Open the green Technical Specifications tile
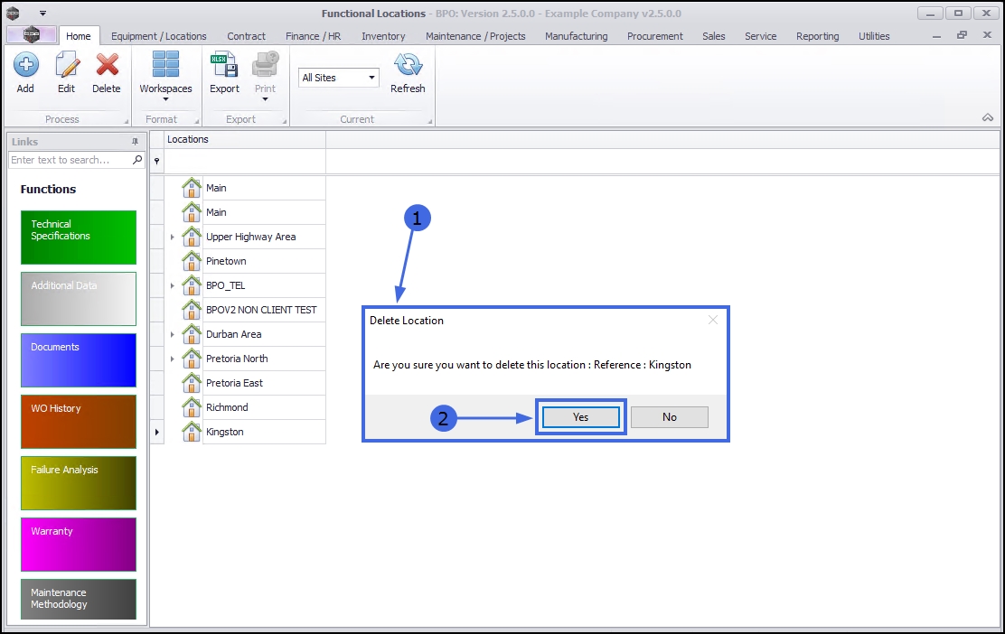Viewport: 1005px width, 634px height. pyautogui.click(x=79, y=237)
